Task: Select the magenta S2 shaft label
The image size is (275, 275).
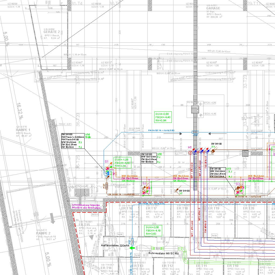Action: pos(144,183)
